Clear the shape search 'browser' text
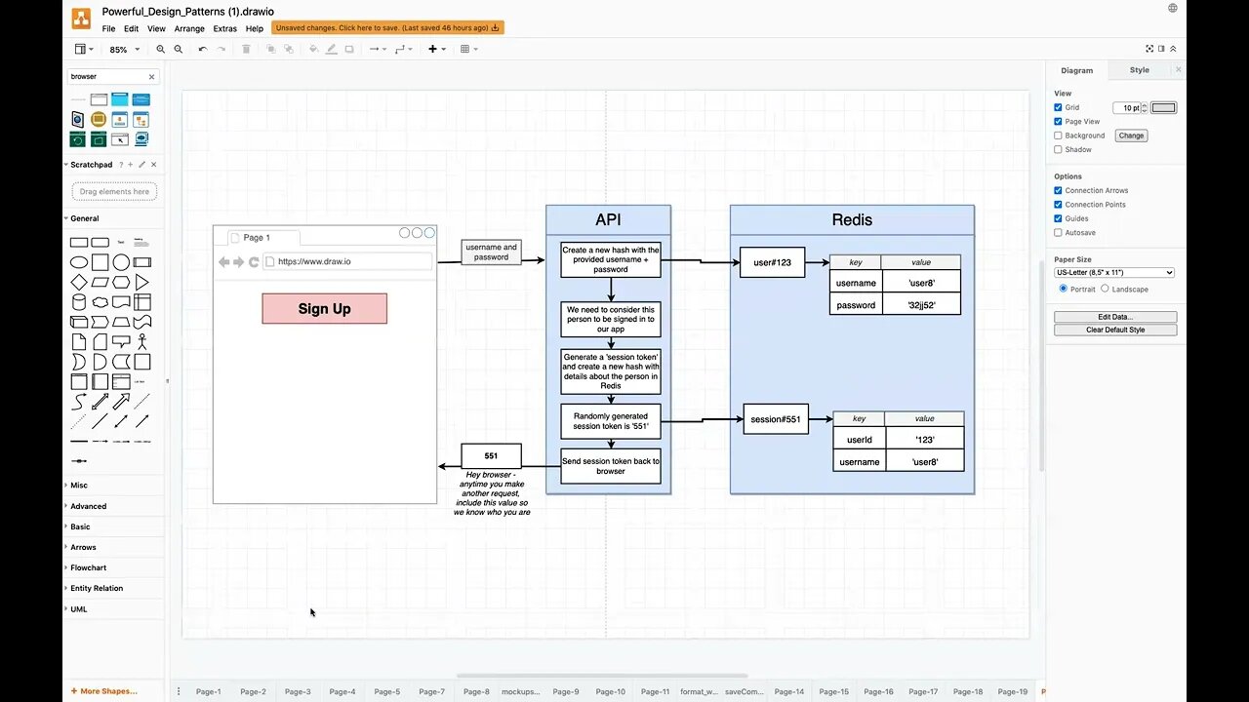Viewport: 1249px width, 702px height. pyautogui.click(x=151, y=76)
